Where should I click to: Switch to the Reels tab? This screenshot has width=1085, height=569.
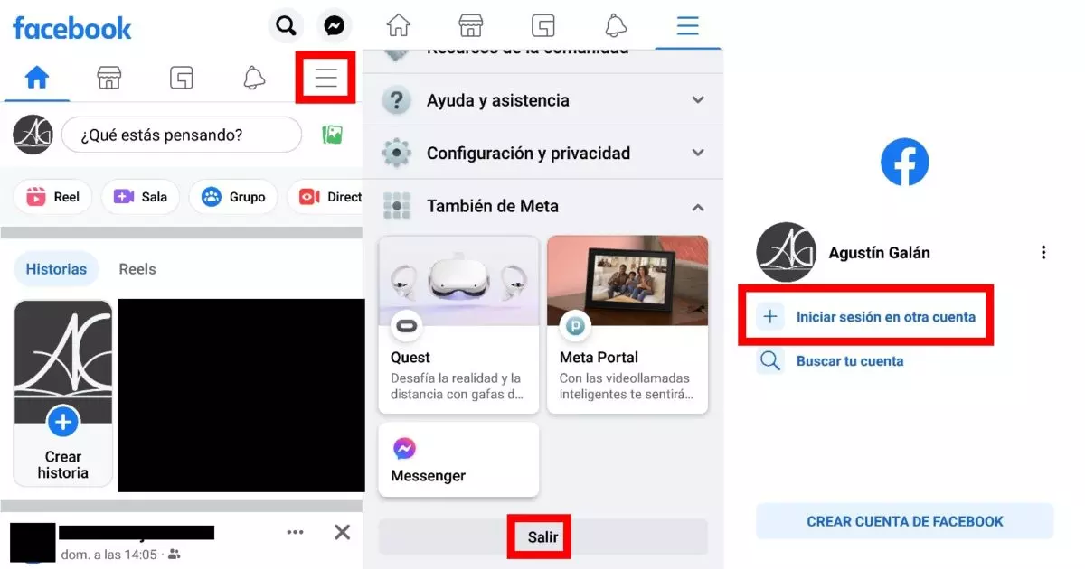point(137,269)
